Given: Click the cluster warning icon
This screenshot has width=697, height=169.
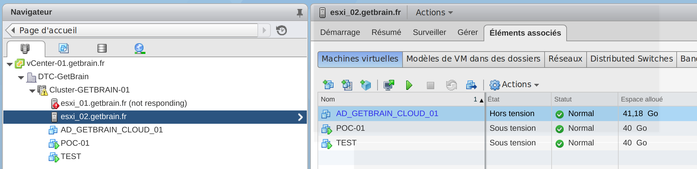Looking at the screenshot, I should 43,90.
